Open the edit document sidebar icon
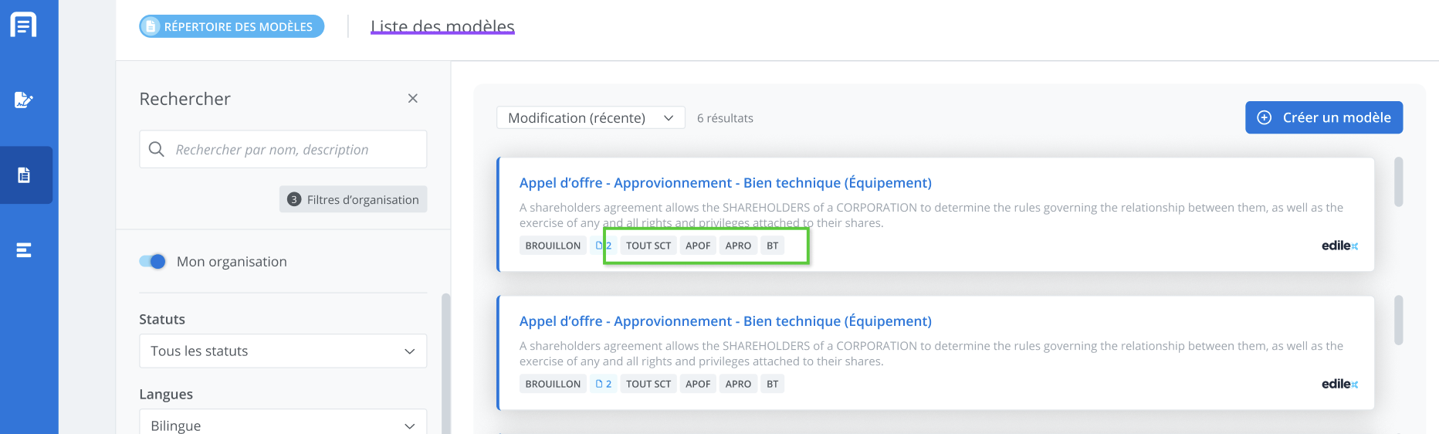Screen dimensions: 1439x434 click(23, 100)
